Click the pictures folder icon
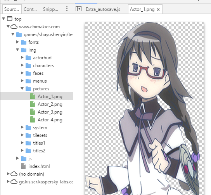 point(28,89)
